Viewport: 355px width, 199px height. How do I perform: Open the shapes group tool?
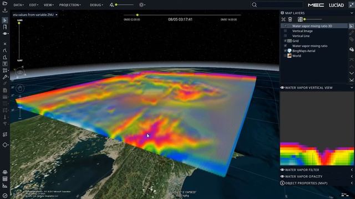(5, 70)
